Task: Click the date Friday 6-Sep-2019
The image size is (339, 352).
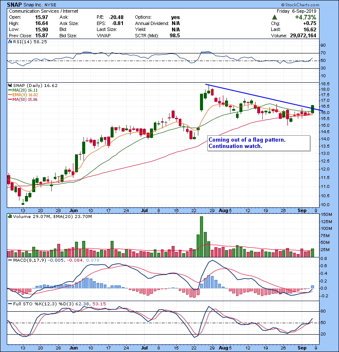Action: click(x=296, y=11)
